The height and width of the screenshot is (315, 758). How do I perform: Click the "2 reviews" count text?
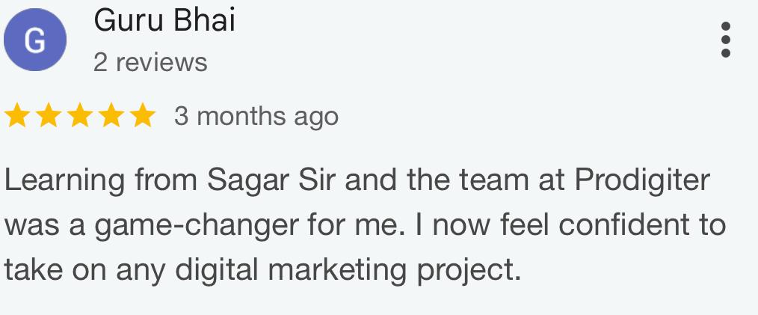pyautogui.click(x=150, y=63)
